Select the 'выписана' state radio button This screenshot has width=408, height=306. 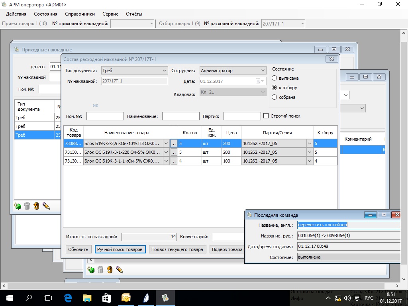(x=274, y=78)
